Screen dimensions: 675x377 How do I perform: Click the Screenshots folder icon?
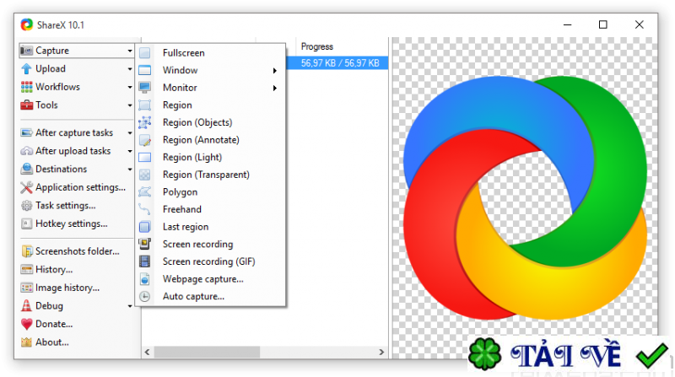[27, 251]
